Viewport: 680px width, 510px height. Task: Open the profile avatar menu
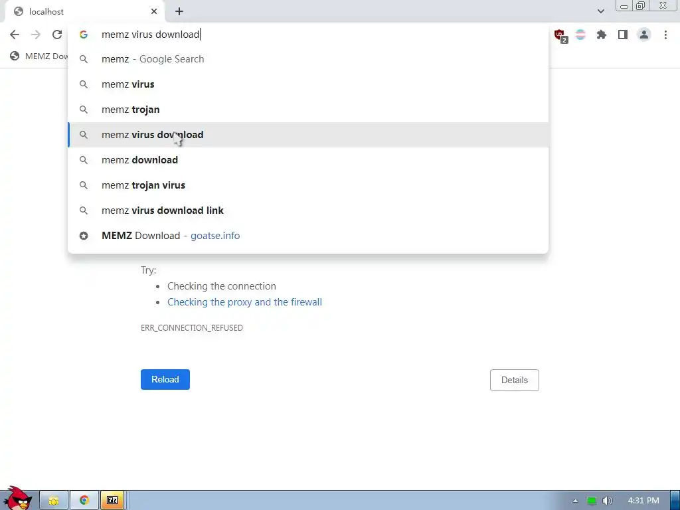tap(644, 35)
